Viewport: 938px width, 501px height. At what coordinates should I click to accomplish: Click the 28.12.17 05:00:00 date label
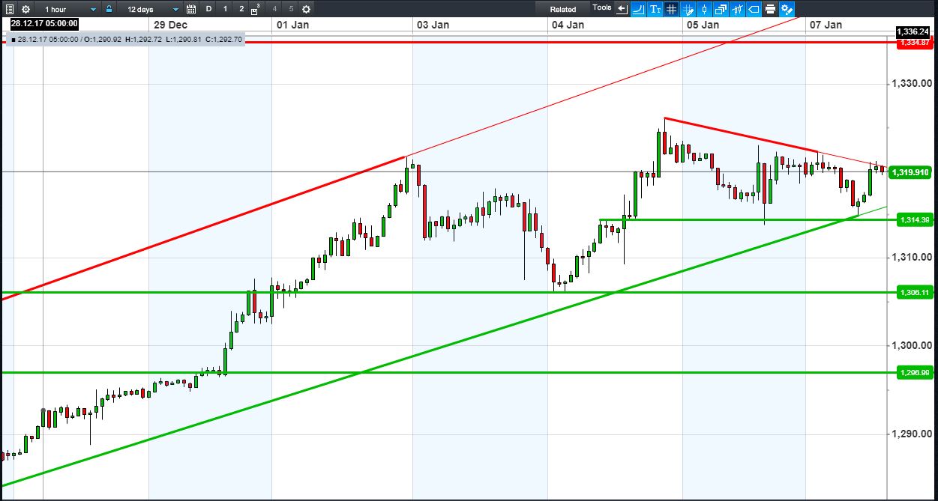click(44, 24)
